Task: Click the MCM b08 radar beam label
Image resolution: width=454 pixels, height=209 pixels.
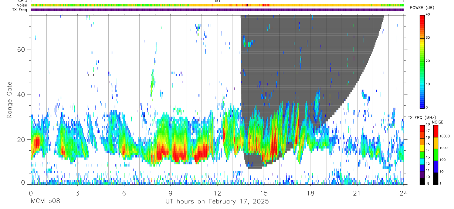Action: [45, 202]
